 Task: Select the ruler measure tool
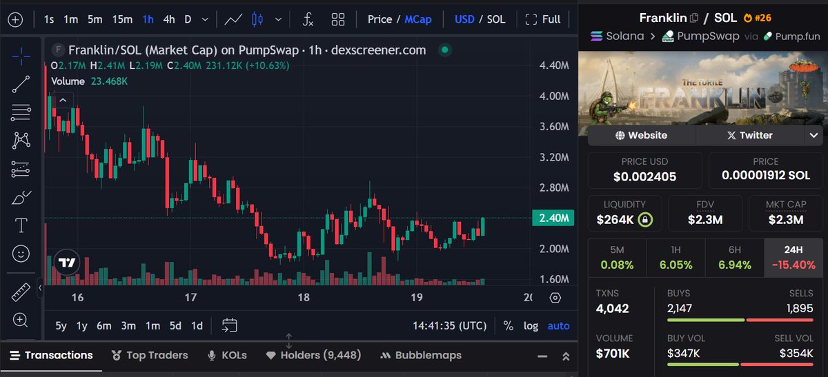(21, 292)
